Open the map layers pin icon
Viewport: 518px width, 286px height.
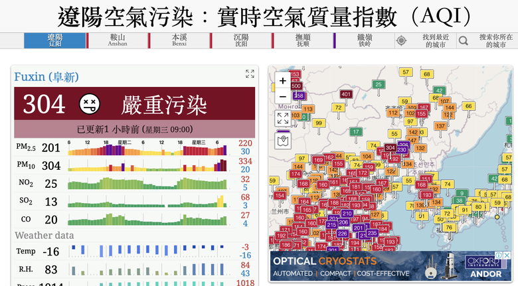click(x=283, y=141)
